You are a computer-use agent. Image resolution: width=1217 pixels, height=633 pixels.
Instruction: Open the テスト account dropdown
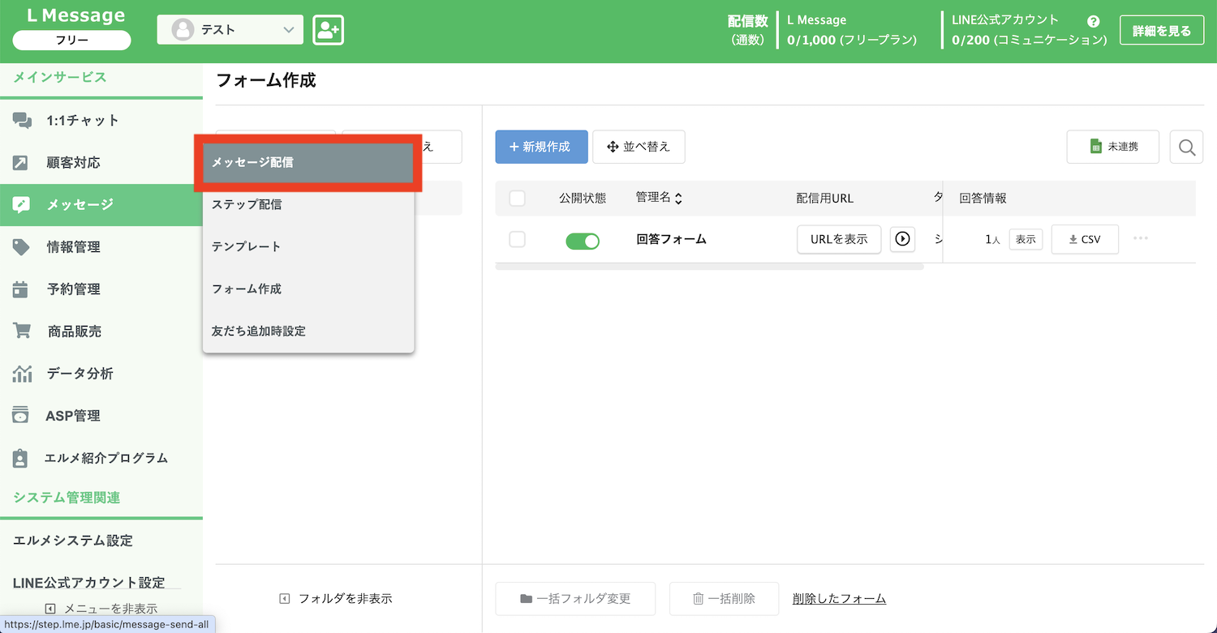pos(230,30)
